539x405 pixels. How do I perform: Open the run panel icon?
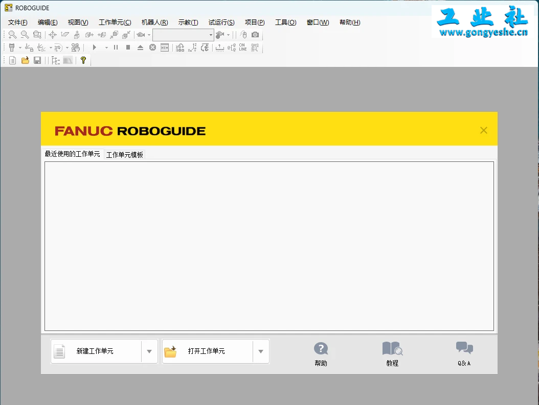pyautogui.click(x=165, y=47)
